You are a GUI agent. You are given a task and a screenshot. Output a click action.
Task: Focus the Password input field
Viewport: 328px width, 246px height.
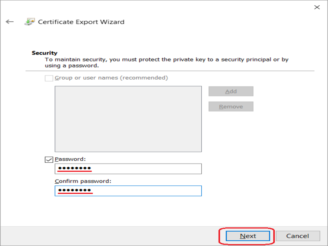coord(128,169)
